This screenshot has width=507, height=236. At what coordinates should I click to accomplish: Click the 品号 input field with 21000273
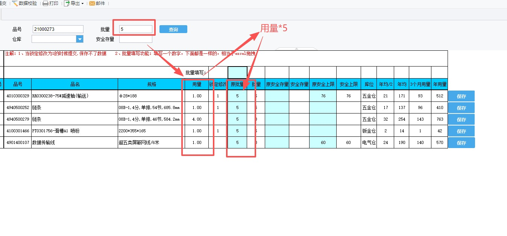click(58, 29)
